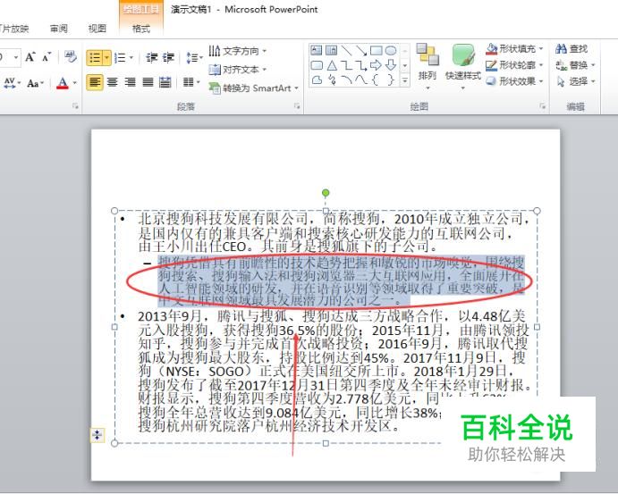Select the vertical text box shape

[332, 50]
